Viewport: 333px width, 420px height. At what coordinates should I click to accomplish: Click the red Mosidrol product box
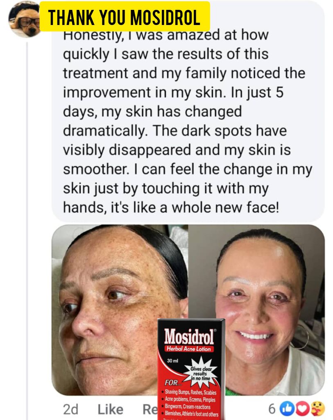(191, 369)
